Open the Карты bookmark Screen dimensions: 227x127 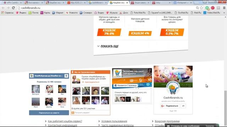point(45,13)
